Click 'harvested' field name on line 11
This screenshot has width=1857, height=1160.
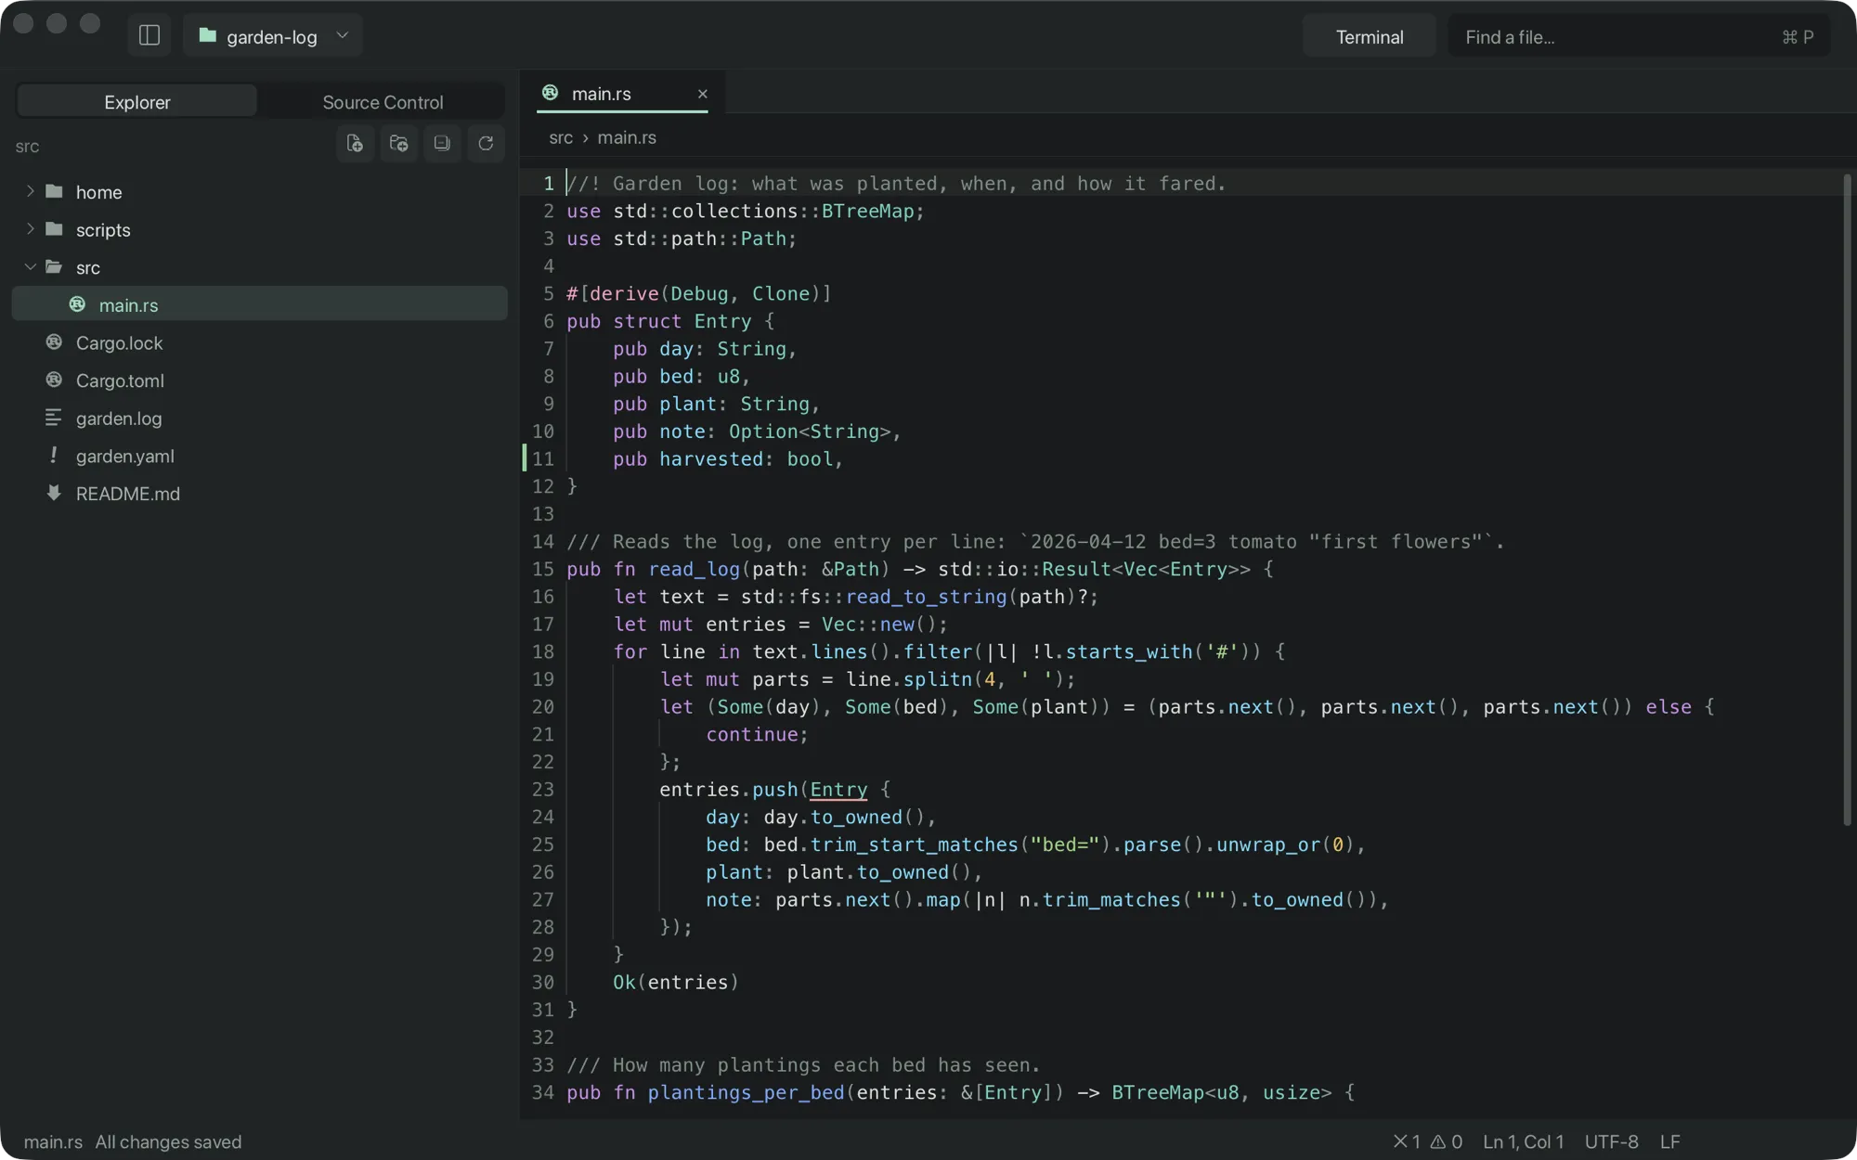pyautogui.click(x=711, y=458)
